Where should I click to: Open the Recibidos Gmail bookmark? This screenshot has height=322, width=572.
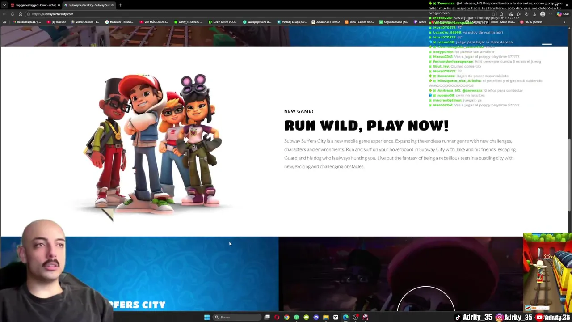tap(26, 22)
